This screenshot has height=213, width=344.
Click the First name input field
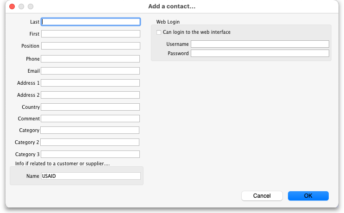pyautogui.click(x=91, y=34)
